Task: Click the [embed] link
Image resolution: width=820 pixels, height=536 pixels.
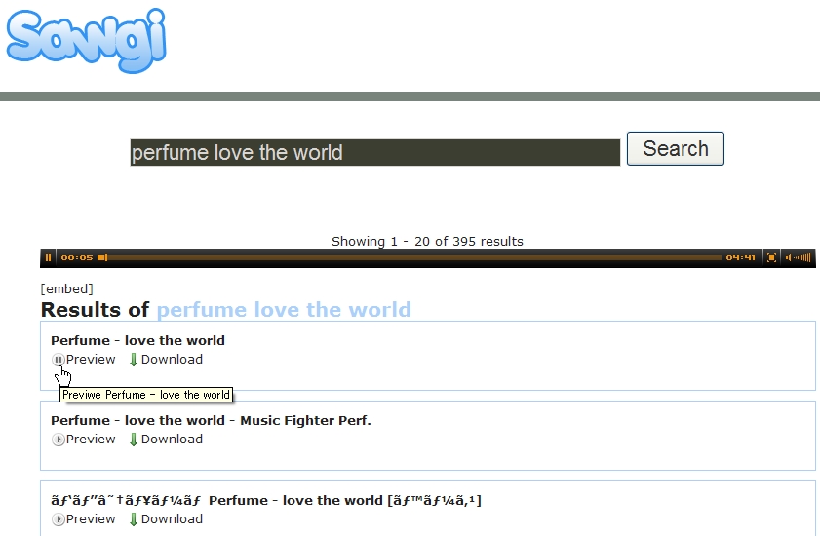Action: (66, 288)
